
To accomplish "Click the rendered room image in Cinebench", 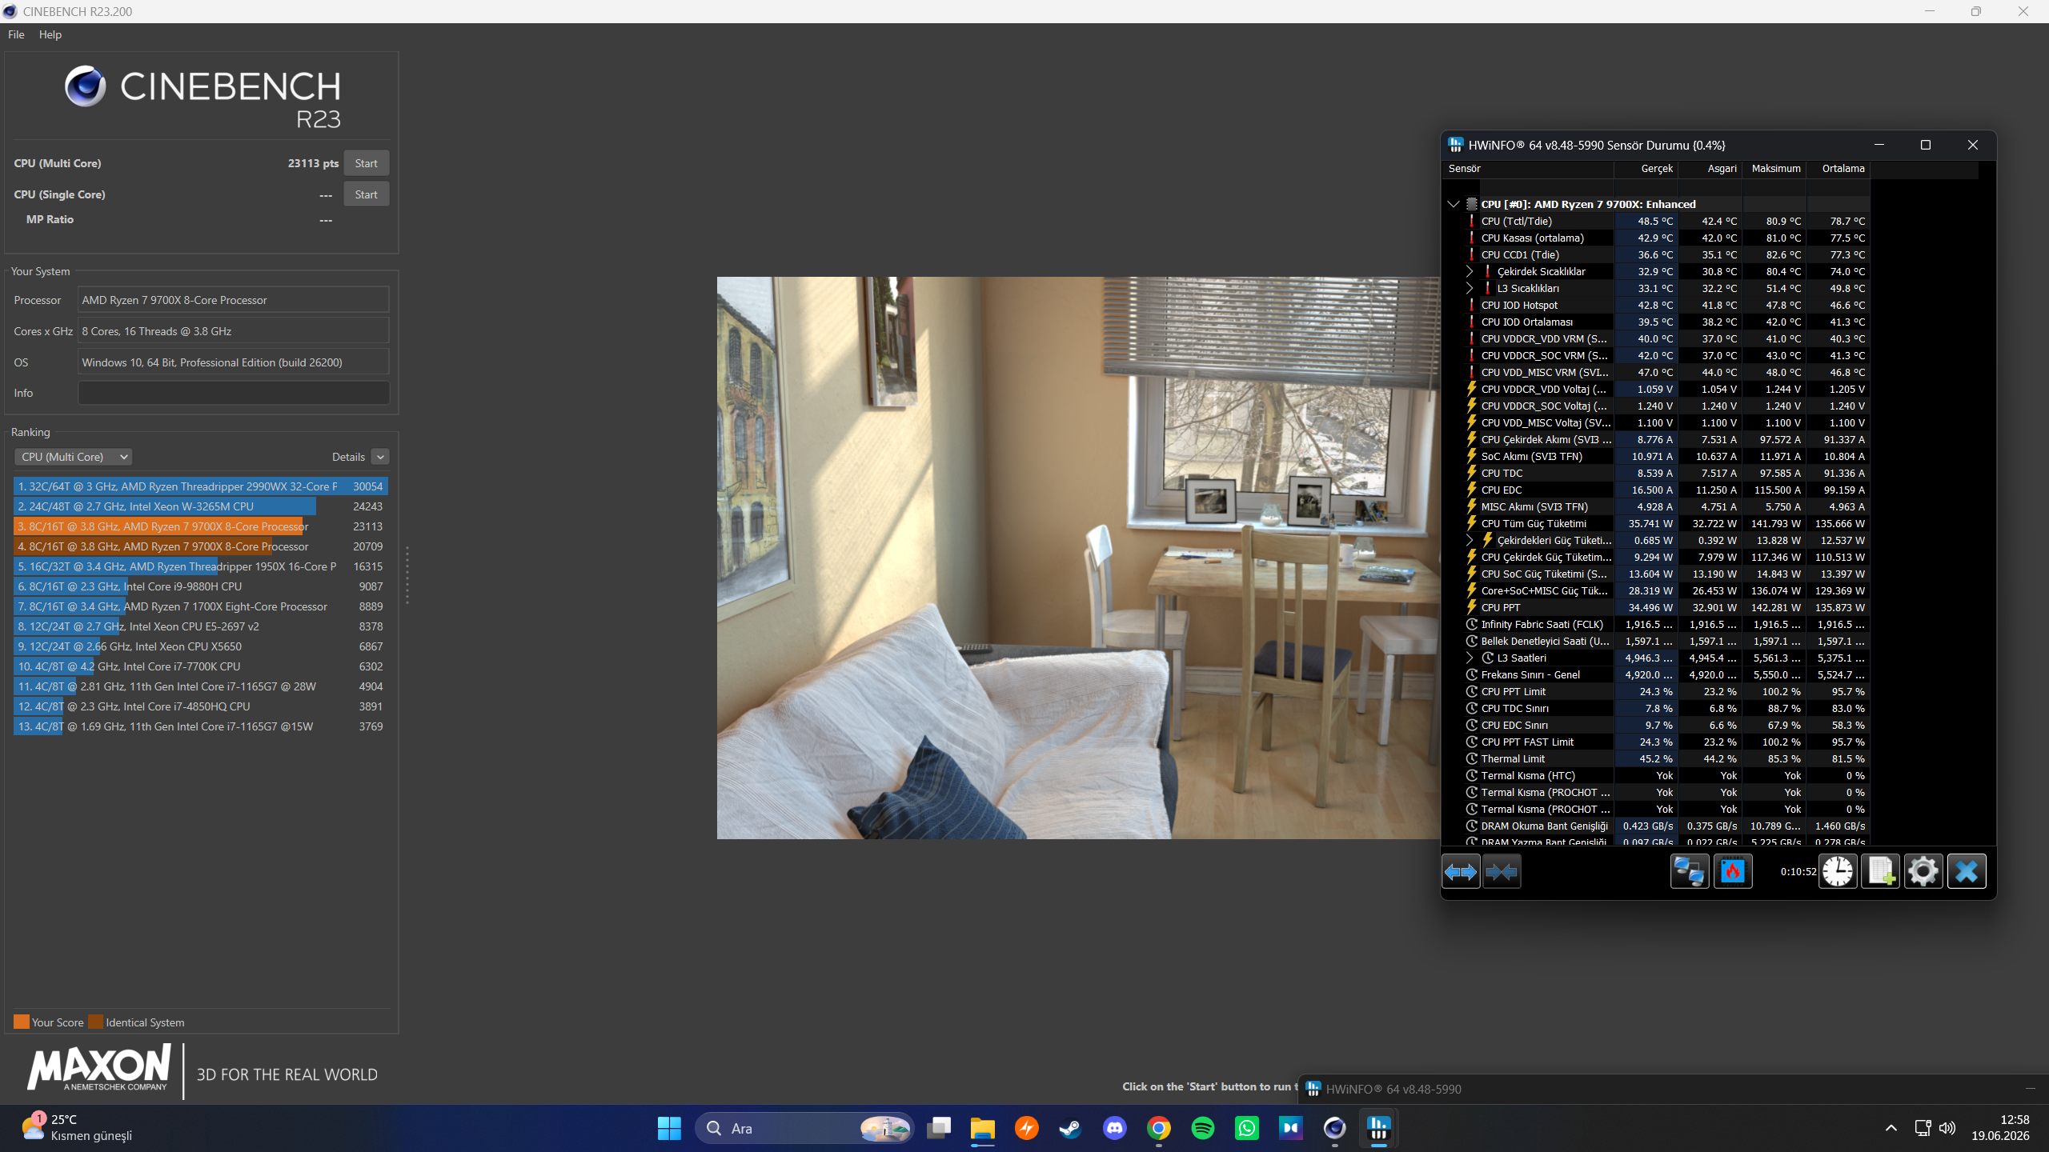I will pyautogui.click(x=1078, y=558).
